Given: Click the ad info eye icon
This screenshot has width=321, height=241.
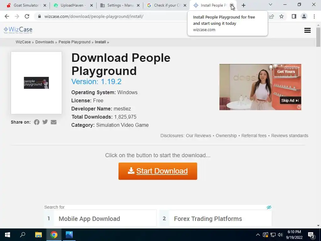Looking at the screenshot, I should 269,207.
